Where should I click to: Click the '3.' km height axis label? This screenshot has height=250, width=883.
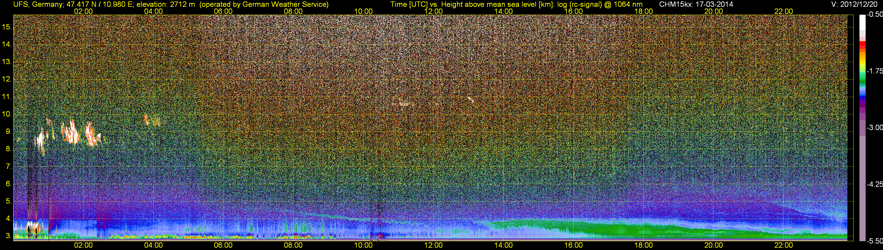tap(9, 236)
